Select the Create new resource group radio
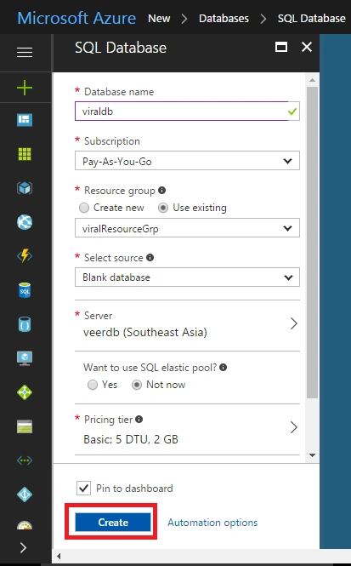 [84, 208]
